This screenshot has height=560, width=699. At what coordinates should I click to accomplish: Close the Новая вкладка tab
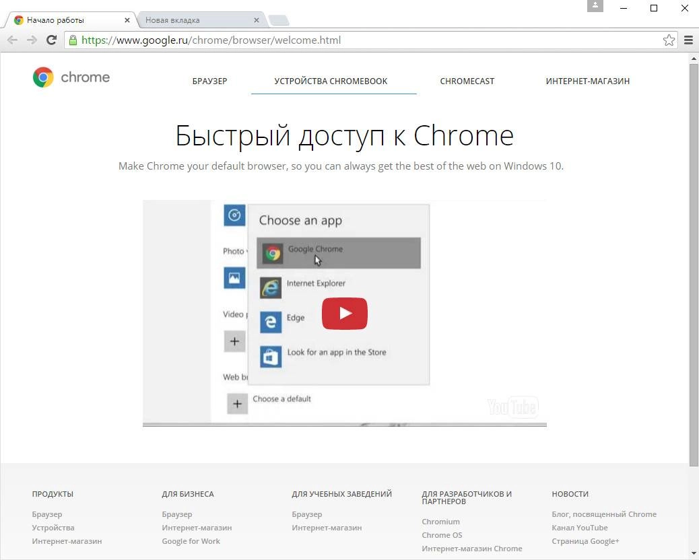point(257,20)
